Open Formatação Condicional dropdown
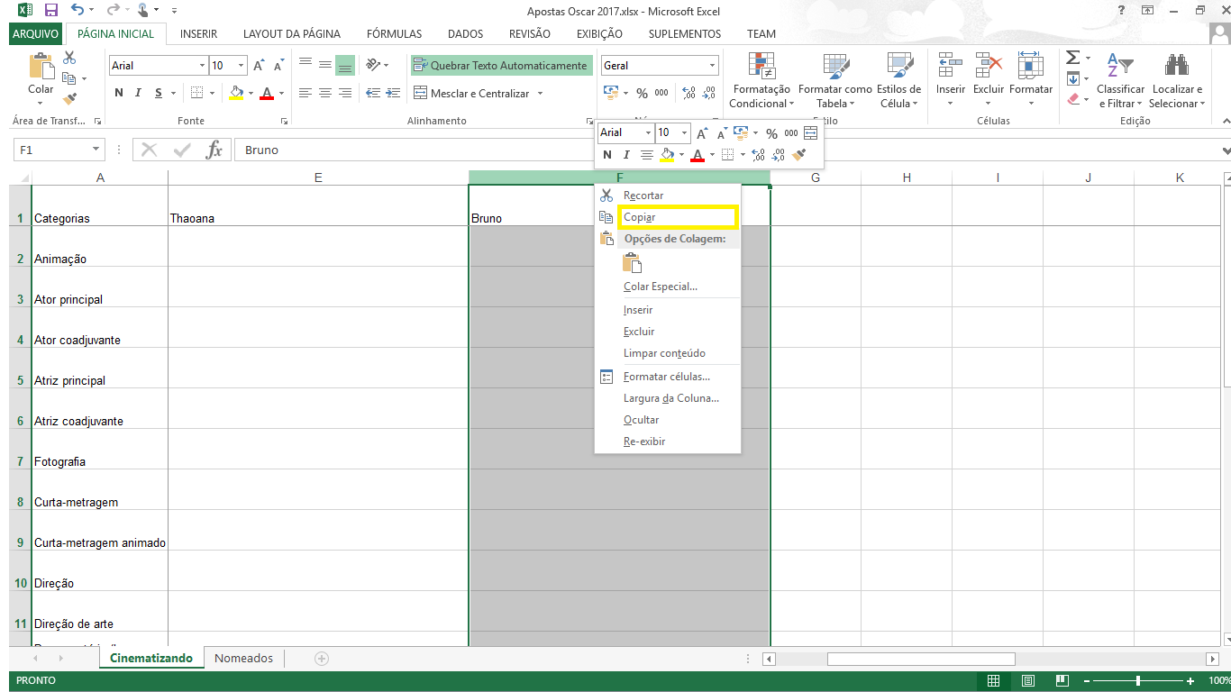The width and height of the screenshot is (1231, 692). tap(761, 81)
